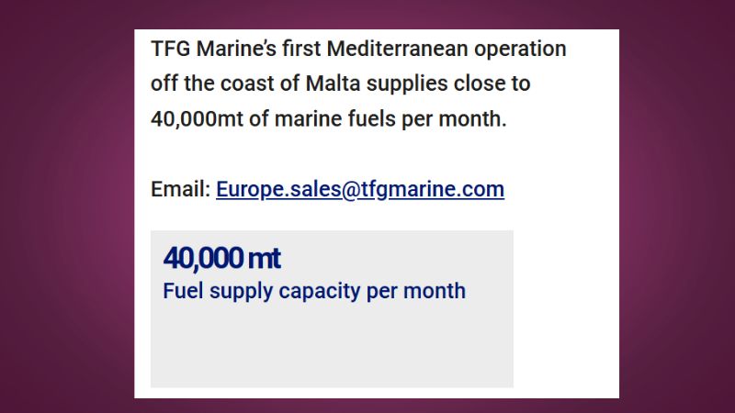
Task: Click the purple background left of the card
Action: [64, 206]
